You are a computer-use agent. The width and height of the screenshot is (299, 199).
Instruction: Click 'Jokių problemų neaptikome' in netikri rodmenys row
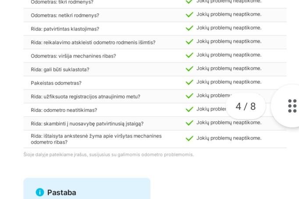(228, 14)
